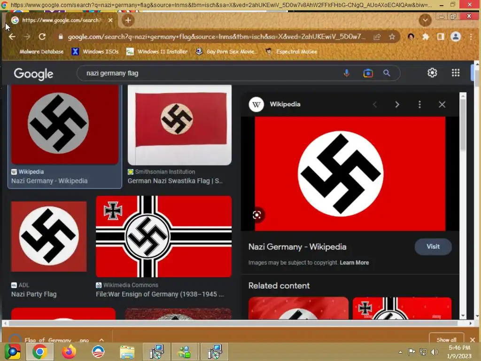Follow the Learn More copyright link

354,263
